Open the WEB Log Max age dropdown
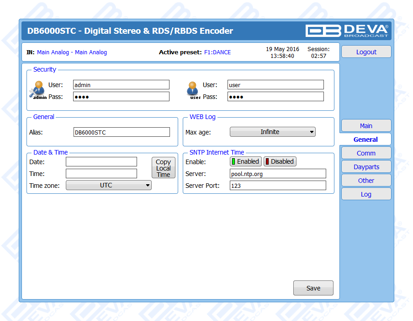The image size is (413, 321). coord(272,132)
